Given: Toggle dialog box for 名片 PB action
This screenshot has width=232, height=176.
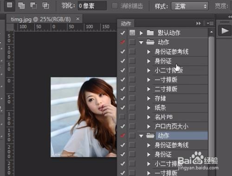Looking at the screenshot, I should pos(132,117).
